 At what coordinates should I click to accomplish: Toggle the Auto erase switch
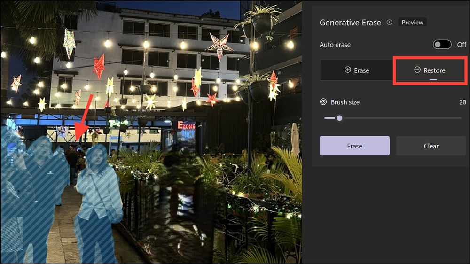coord(442,45)
